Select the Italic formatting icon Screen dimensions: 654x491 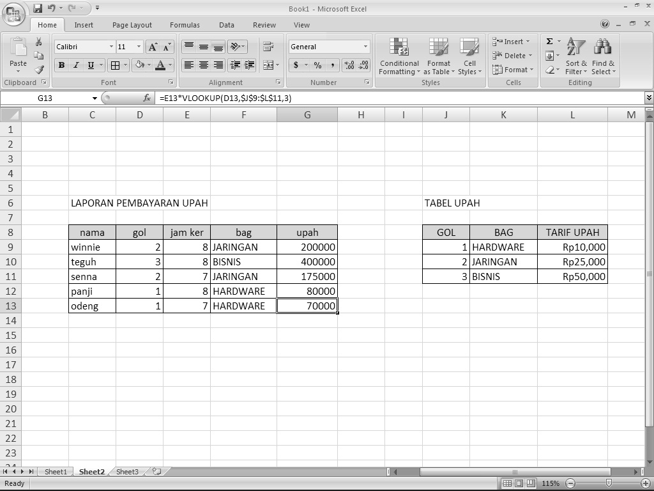pos(76,65)
